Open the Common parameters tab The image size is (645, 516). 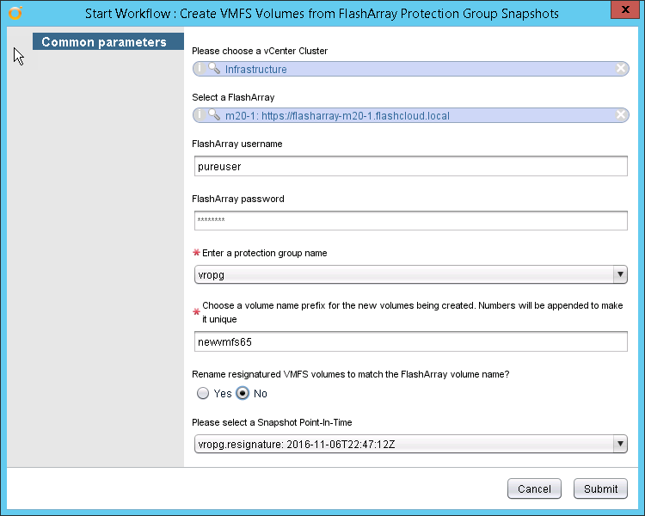point(108,41)
